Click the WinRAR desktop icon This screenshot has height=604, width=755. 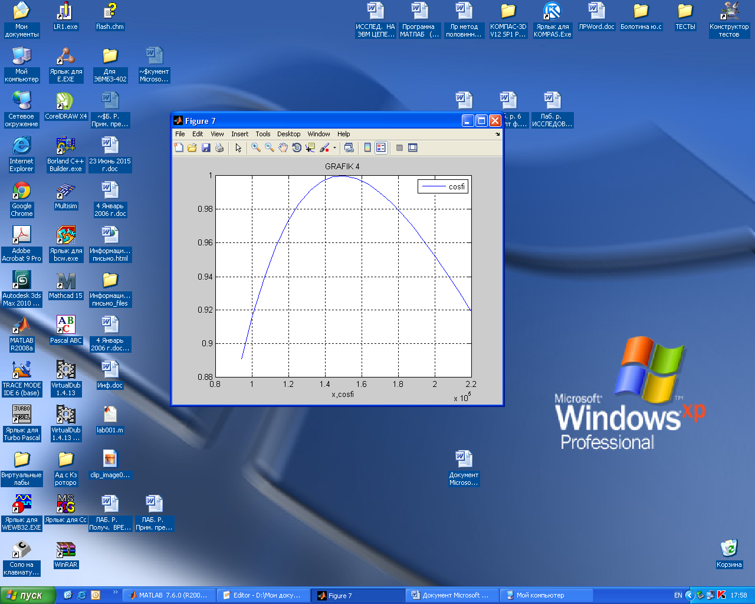66,554
